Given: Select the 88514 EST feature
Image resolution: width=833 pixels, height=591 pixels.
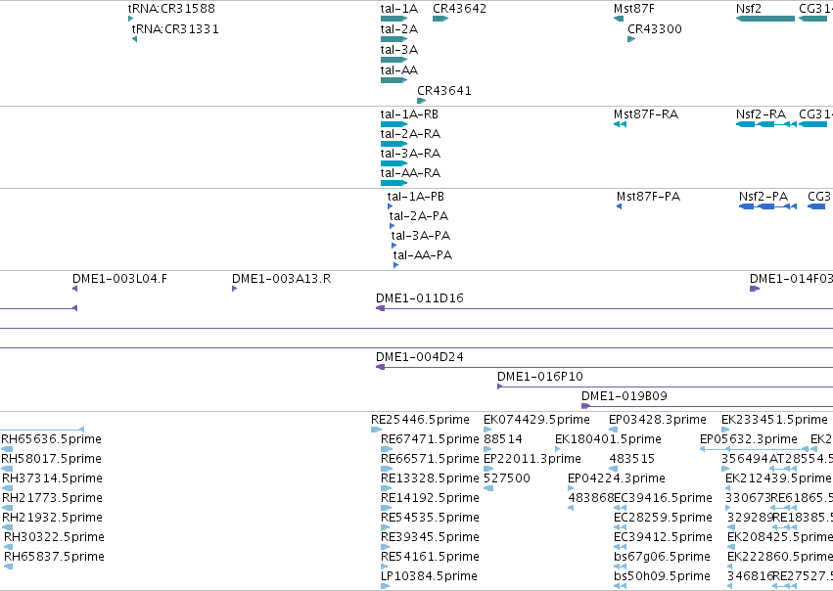Looking at the screenshot, I should (487, 450).
